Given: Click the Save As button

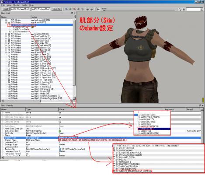Looking at the screenshot, I should click(56, 9).
